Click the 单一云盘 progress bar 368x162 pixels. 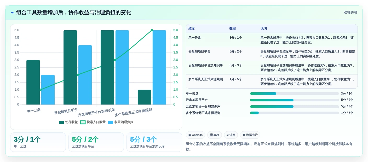(295, 94)
